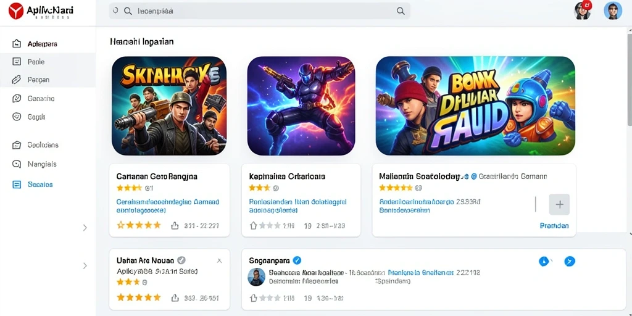Click the Ganario chat icon in sidebar
Image resolution: width=632 pixels, height=316 pixels.
17,98
